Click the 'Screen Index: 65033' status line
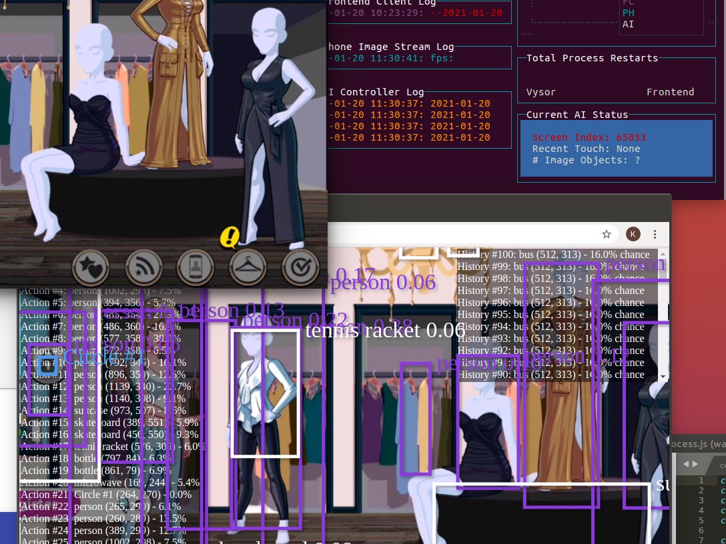 589,137
